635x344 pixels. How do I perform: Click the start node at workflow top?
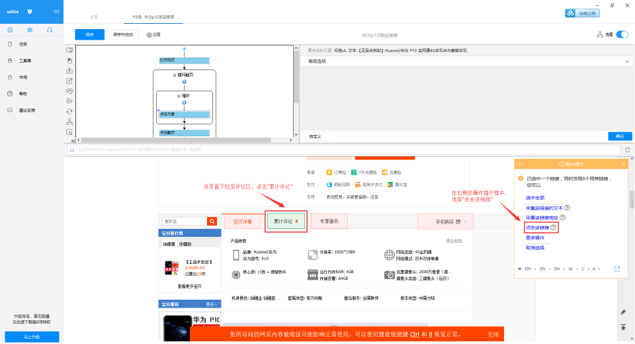(x=185, y=49)
